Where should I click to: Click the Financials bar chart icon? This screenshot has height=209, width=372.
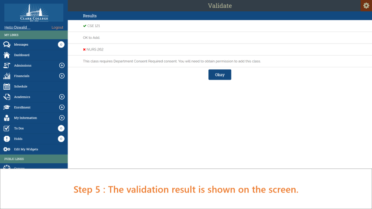click(7, 76)
